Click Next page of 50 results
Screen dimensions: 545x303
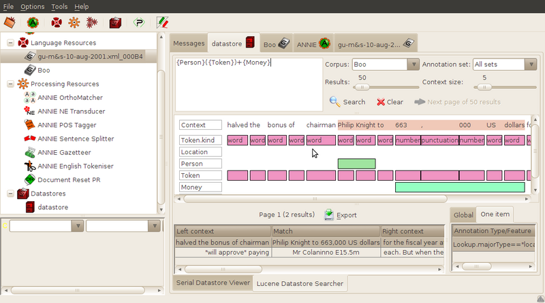point(457,102)
